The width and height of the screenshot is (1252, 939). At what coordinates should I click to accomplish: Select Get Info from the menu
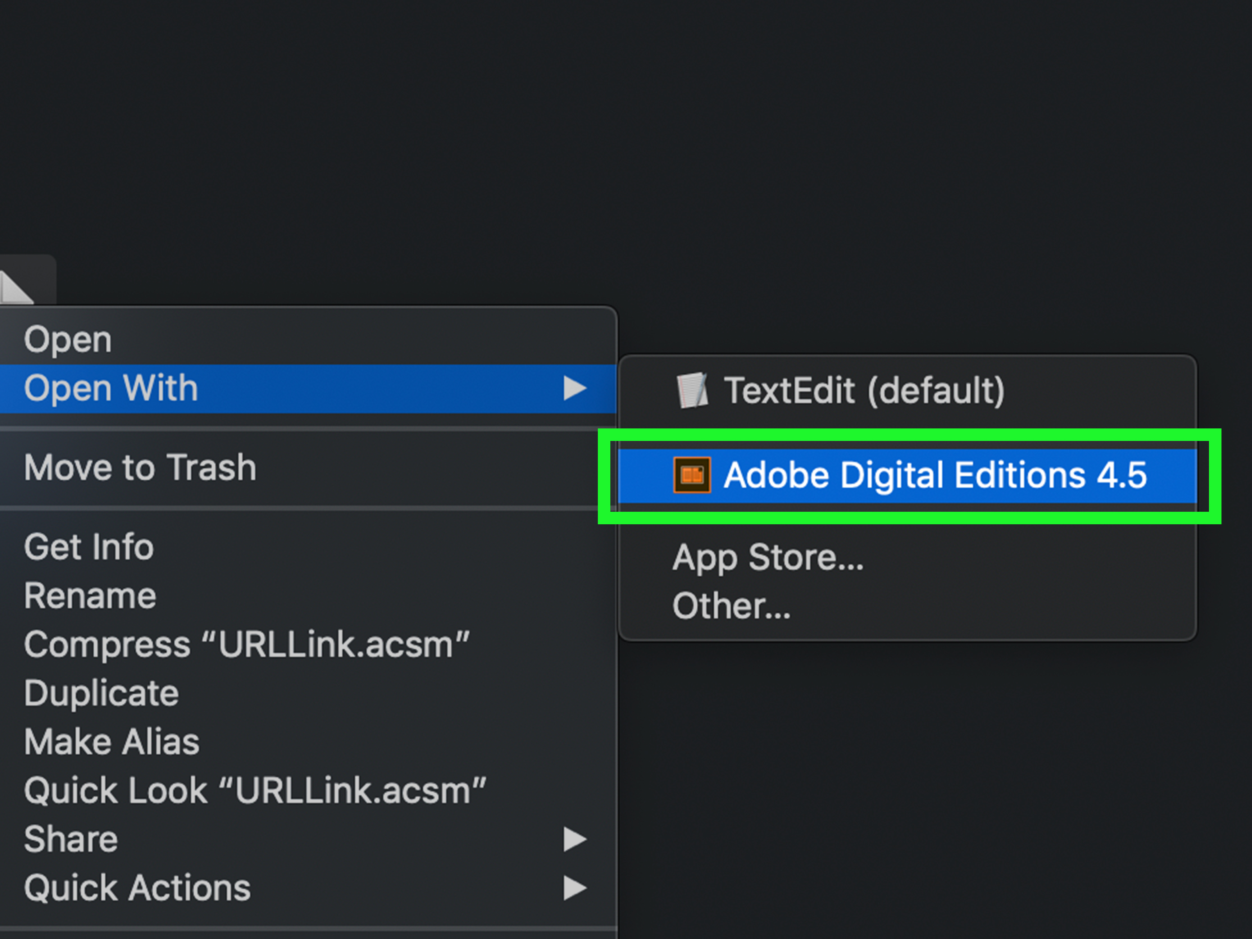tap(308, 547)
